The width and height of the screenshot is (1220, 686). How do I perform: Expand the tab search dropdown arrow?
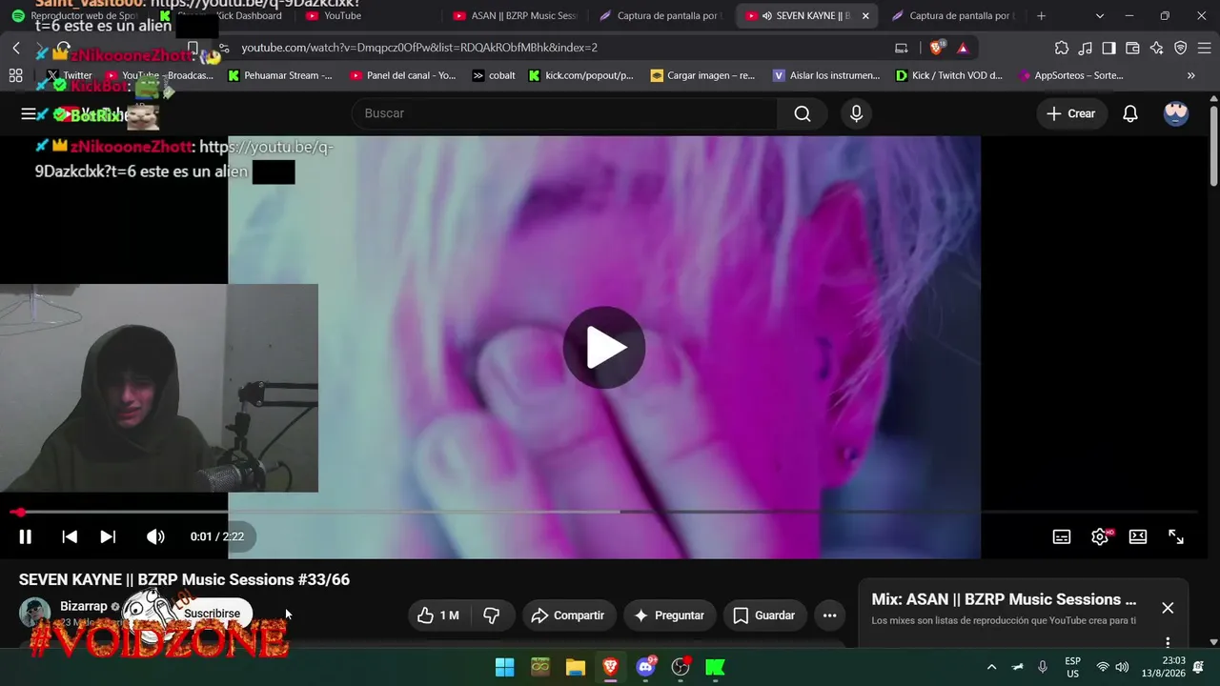(1100, 16)
